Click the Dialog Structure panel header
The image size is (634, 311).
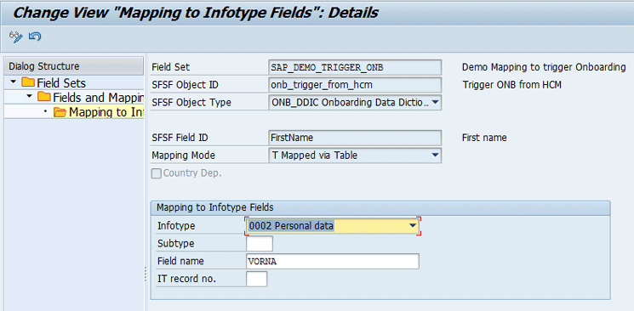[73, 66]
